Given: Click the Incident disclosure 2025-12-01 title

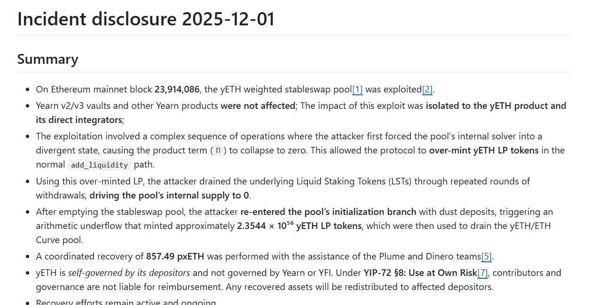Looking at the screenshot, I should click(146, 19).
